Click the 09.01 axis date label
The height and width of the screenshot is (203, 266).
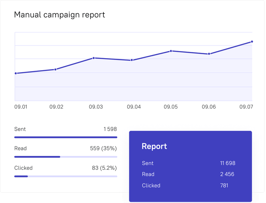click(21, 107)
